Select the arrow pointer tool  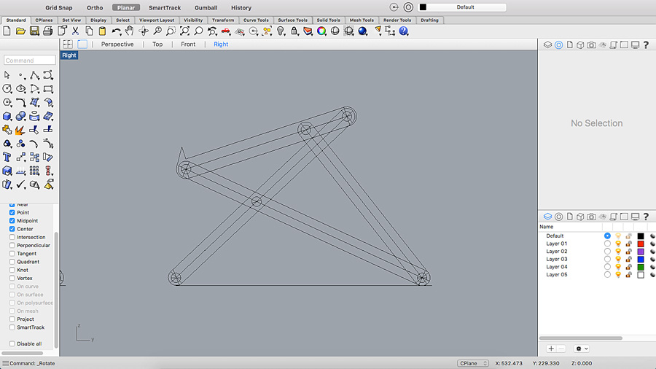pos(7,75)
